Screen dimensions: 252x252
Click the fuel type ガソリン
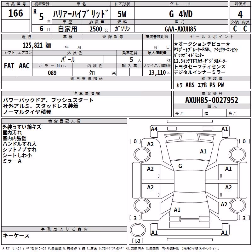click(122, 29)
